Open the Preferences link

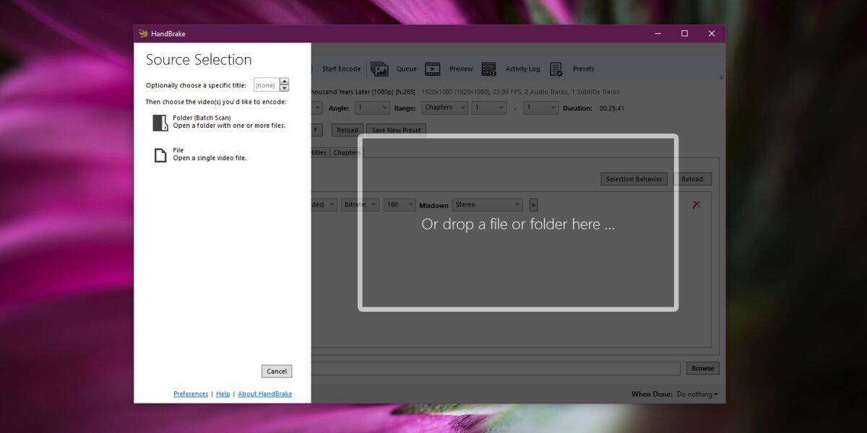click(191, 394)
